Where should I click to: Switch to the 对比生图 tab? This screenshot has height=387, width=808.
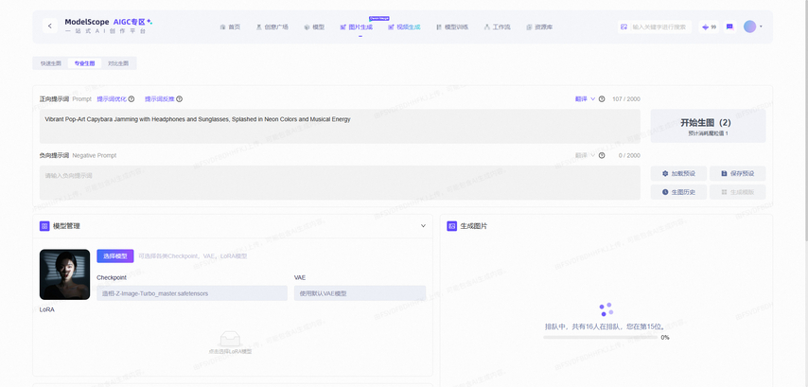(x=118, y=63)
